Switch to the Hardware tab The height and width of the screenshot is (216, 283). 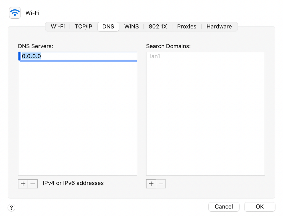219,27
